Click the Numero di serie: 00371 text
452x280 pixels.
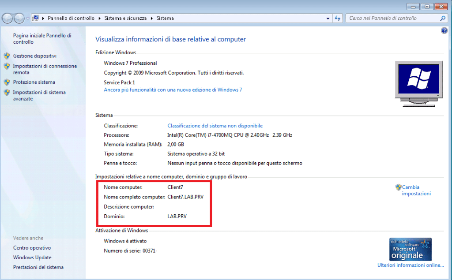(130, 251)
